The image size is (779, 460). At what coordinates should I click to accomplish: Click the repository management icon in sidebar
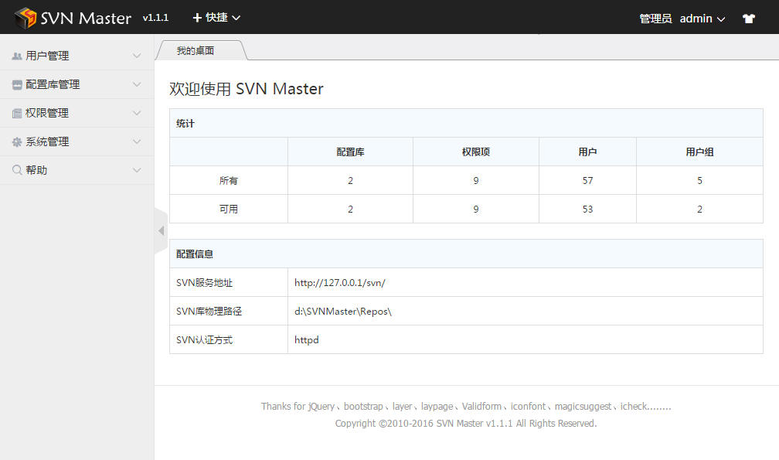[17, 85]
